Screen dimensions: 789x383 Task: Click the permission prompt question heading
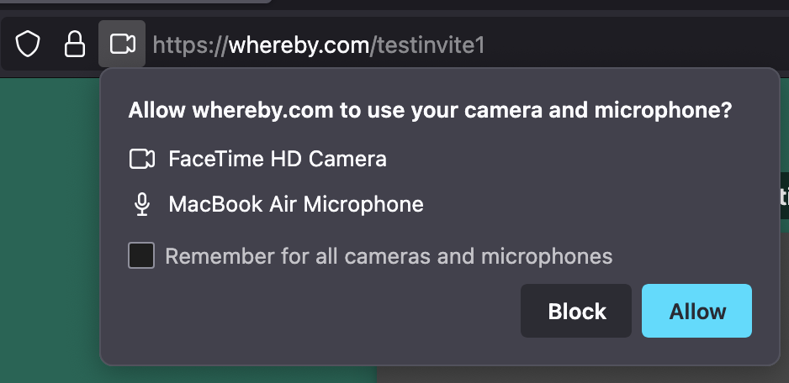(x=429, y=111)
